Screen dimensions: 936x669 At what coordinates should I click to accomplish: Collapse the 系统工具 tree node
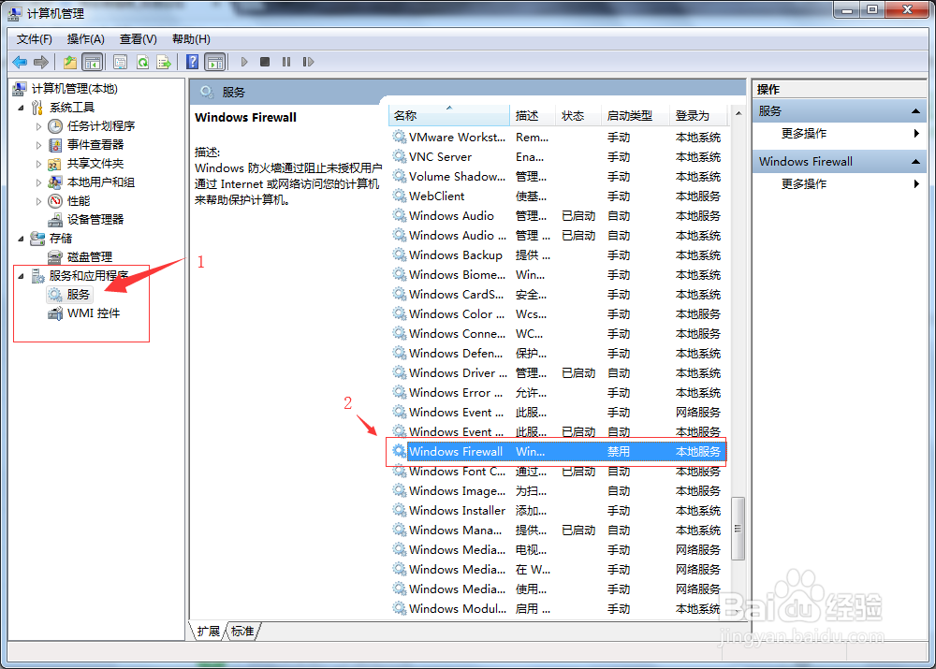pos(21,108)
